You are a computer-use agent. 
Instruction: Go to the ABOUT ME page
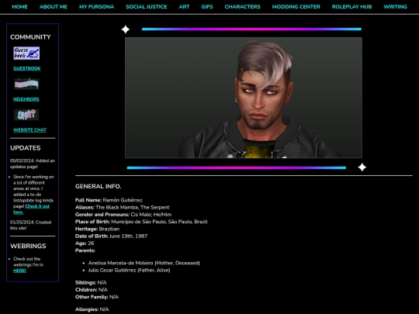[54, 7]
